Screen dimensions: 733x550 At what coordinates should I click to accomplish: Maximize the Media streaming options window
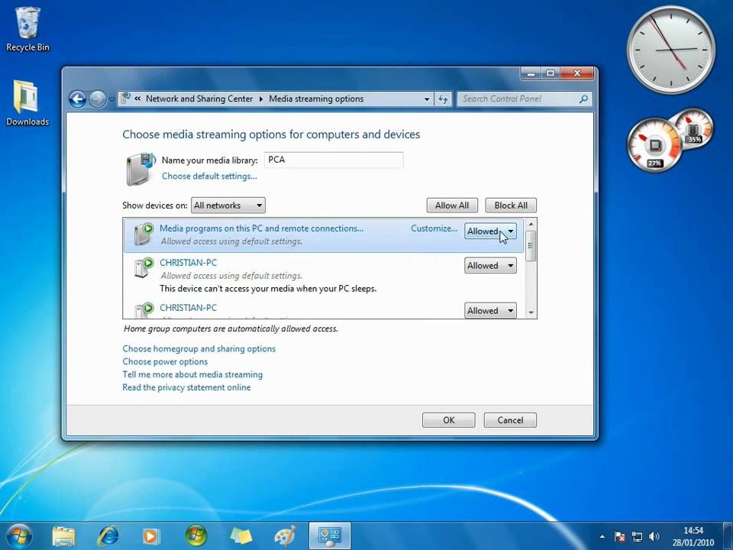[x=551, y=73]
